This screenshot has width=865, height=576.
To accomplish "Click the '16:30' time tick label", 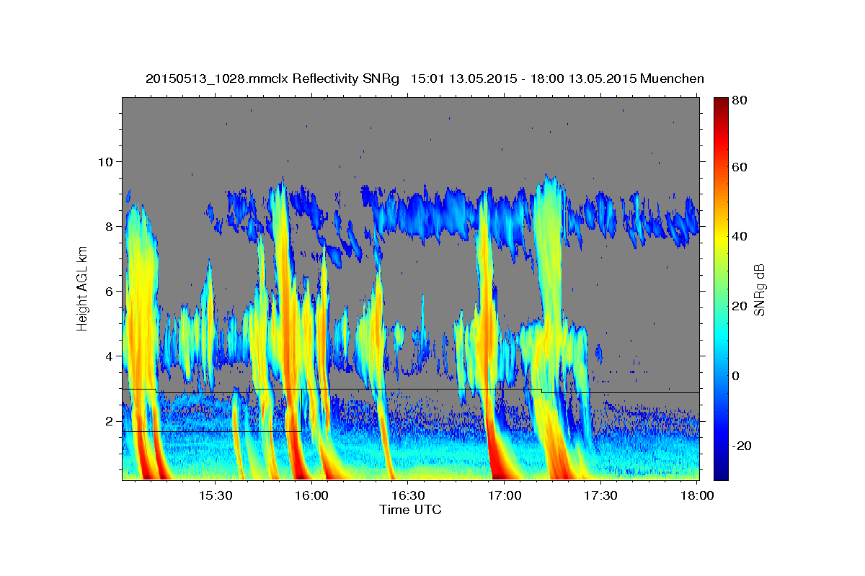I will [408, 495].
